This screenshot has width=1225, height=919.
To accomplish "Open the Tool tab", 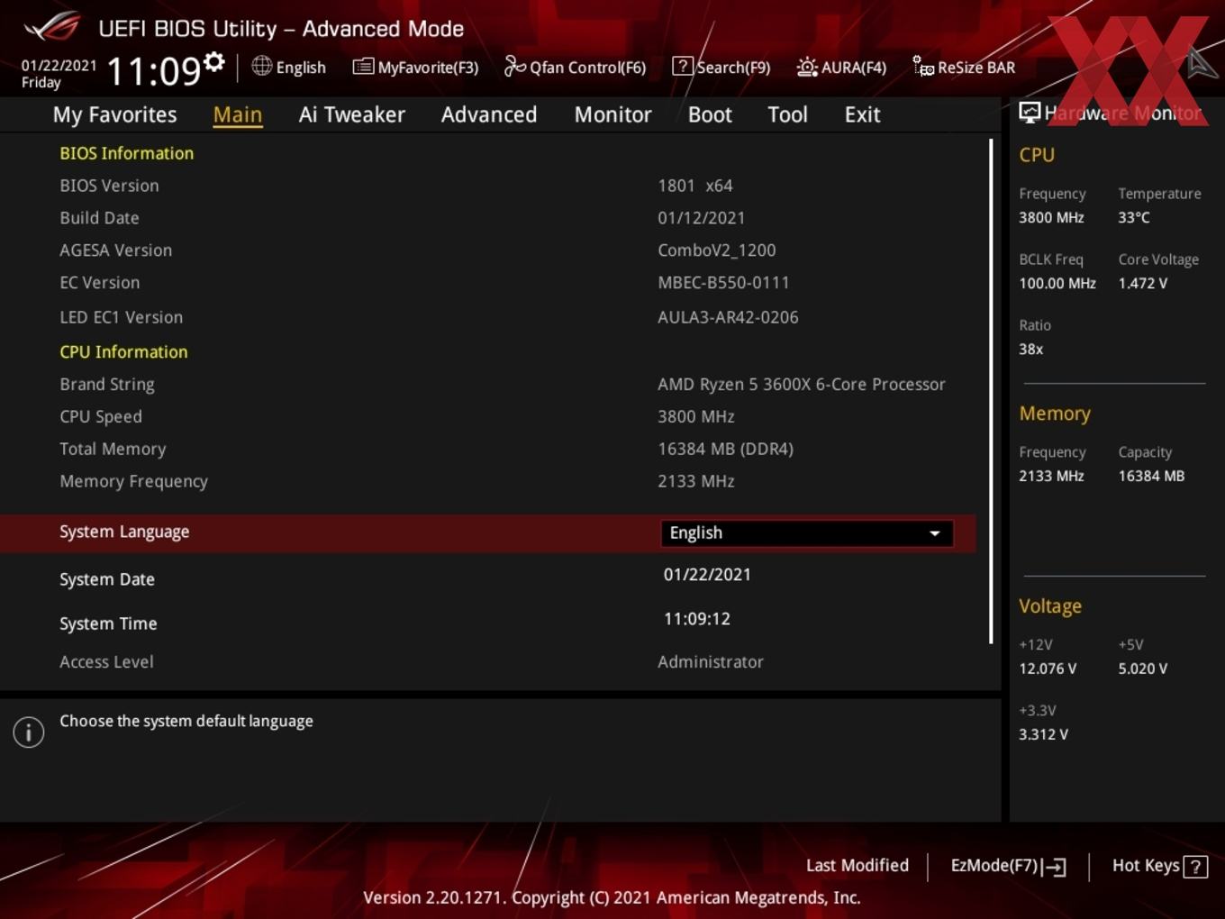I will click(787, 114).
